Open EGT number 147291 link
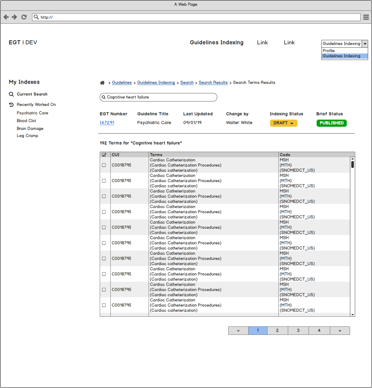The height and width of the screenshot is (388, 372). tap(107, 123)
